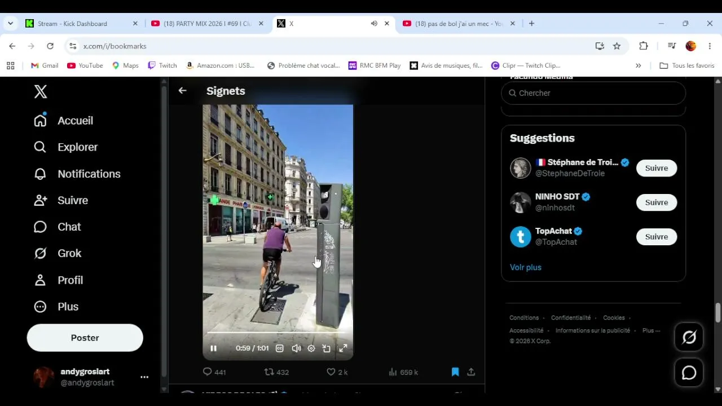Open Tous les favoris folder

687,65
